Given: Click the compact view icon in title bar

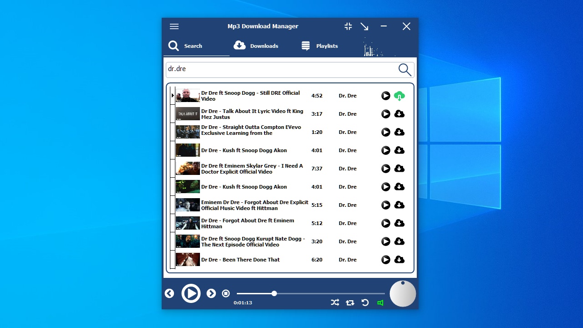Looking at the screenshot, I should click(348, 26).
